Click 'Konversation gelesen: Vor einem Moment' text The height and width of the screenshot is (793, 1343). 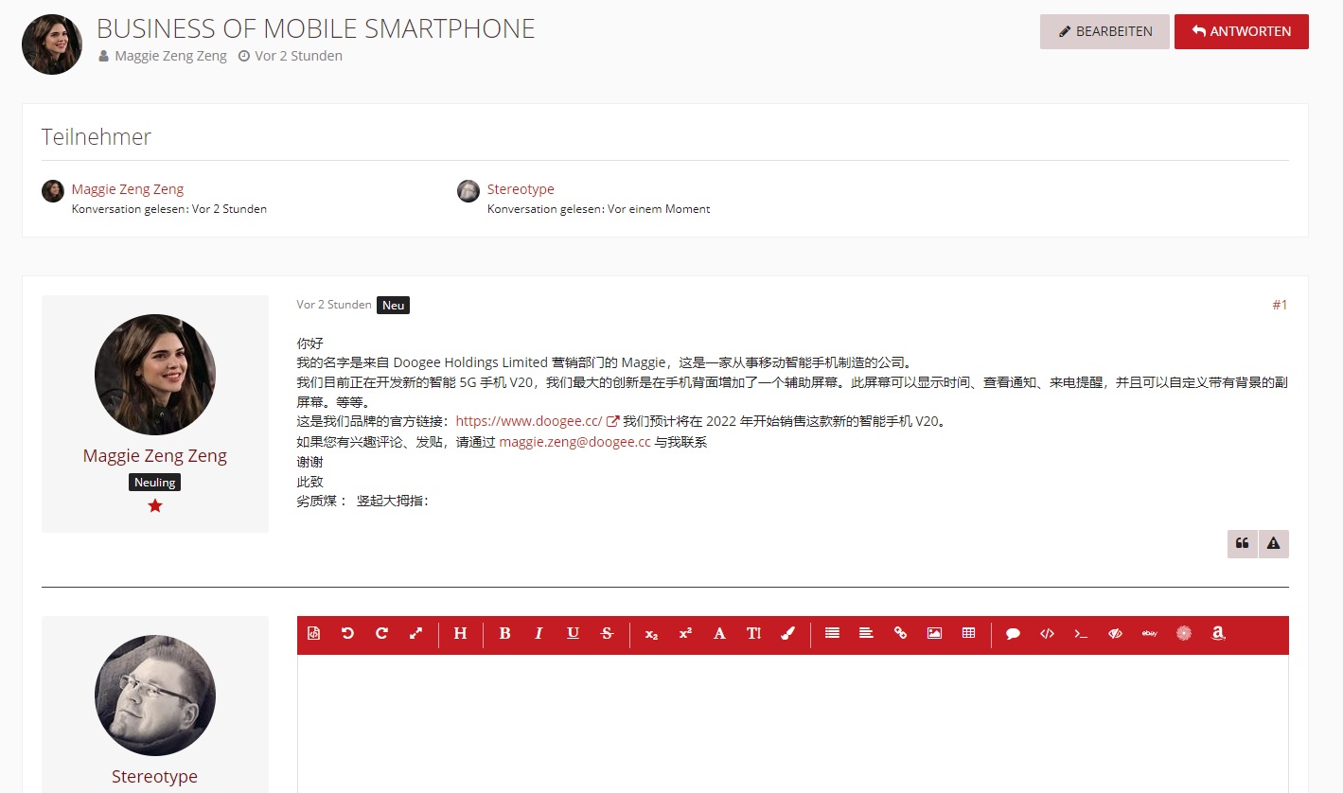(x=598, y=209)
